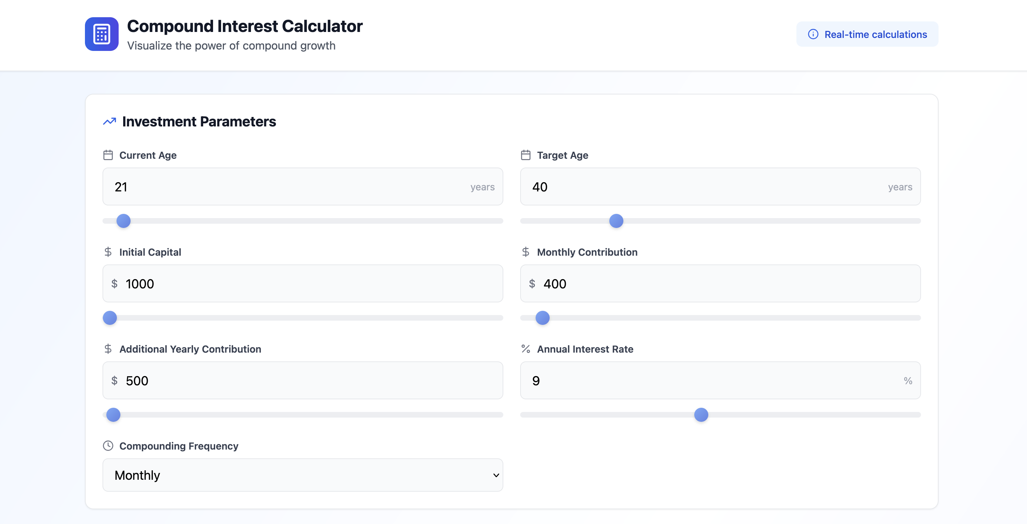1027x524 pixels.
Task: Click the percent icon beside Annual Interest Rate
Action: 525,348
